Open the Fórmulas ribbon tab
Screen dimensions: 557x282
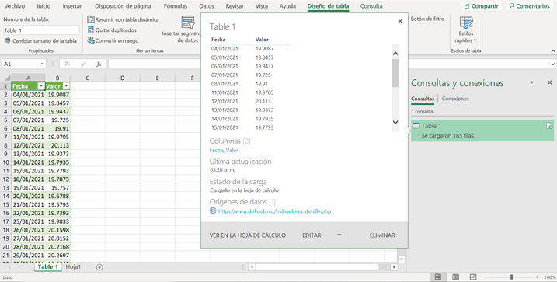click(x=176, y=6)
